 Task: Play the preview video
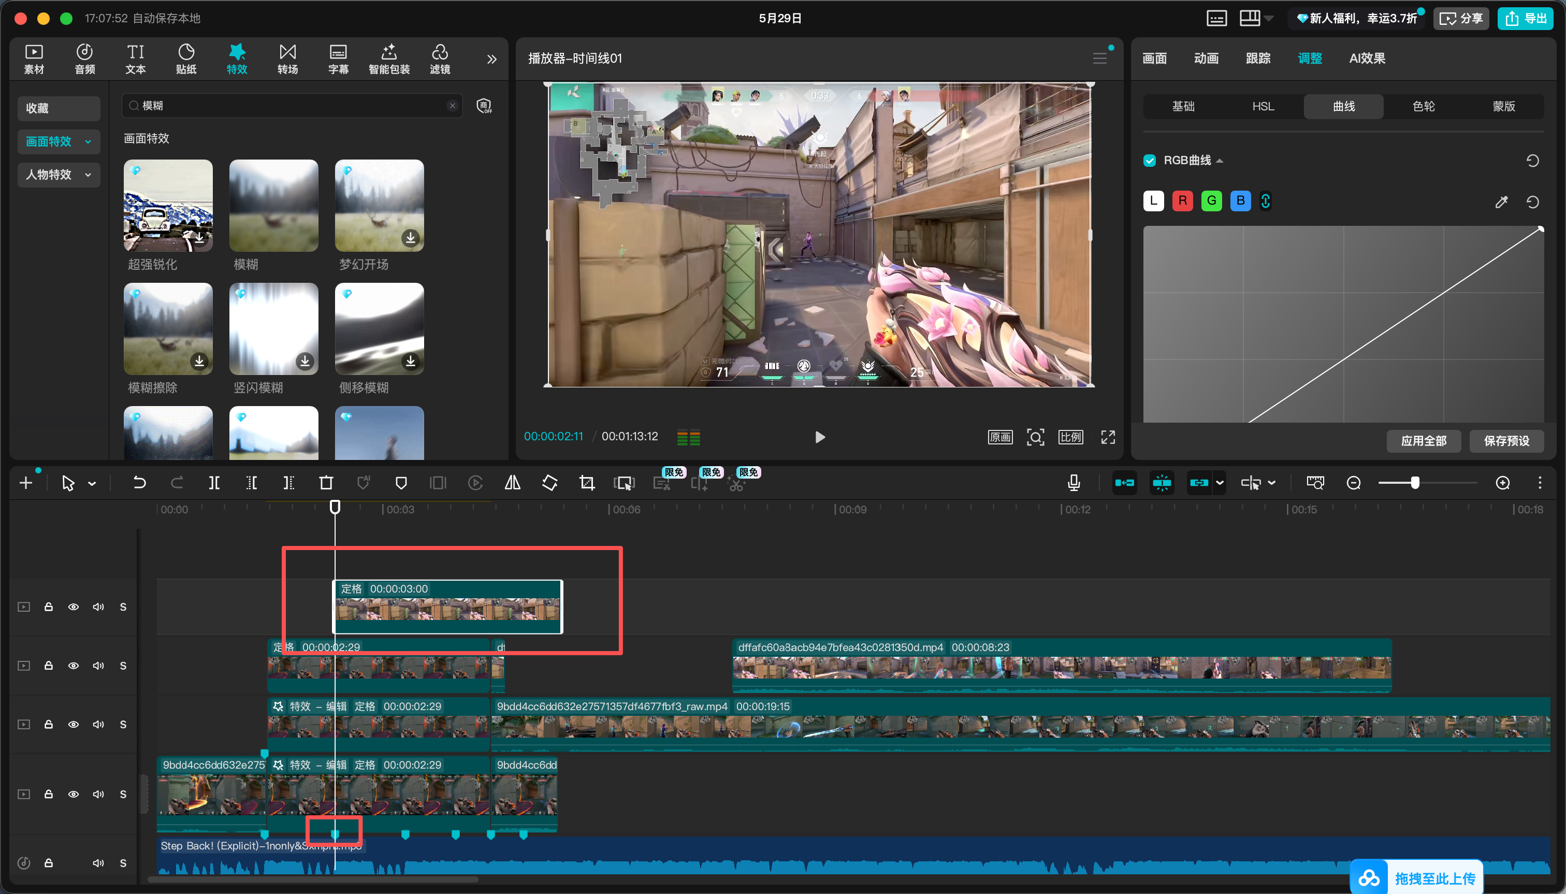pos(820,437)
